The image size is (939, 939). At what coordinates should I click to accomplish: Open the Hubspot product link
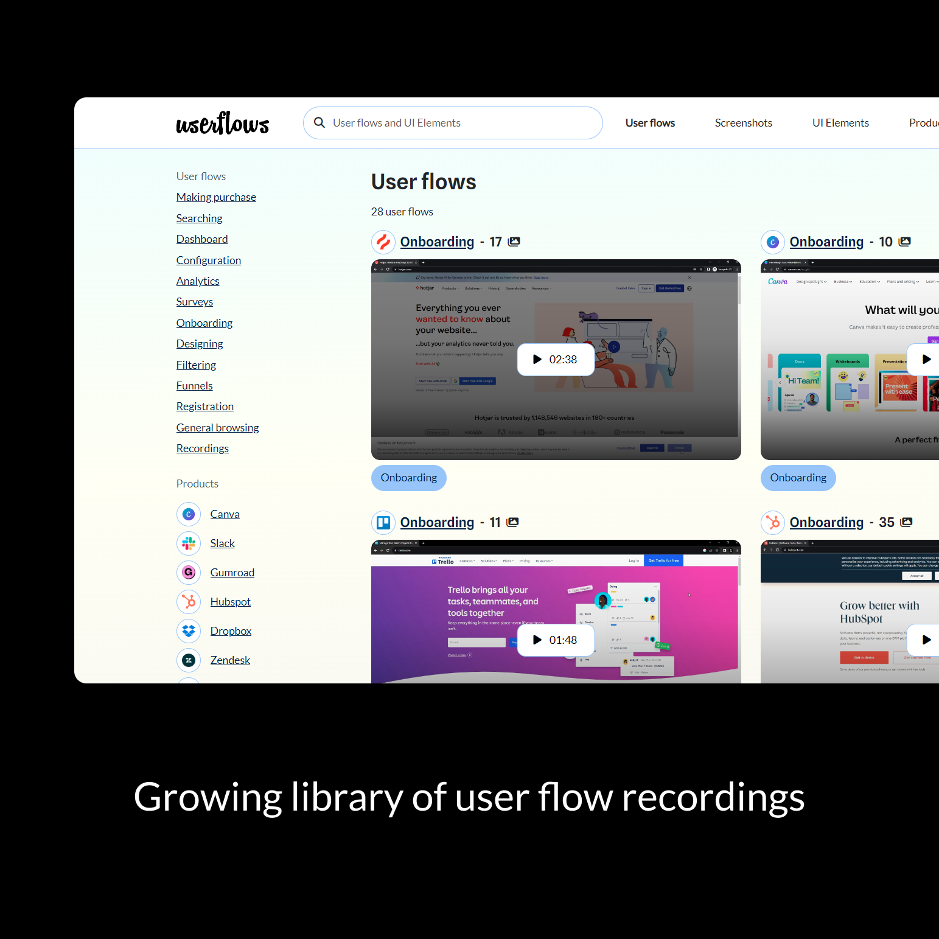(x=231, y=602)
